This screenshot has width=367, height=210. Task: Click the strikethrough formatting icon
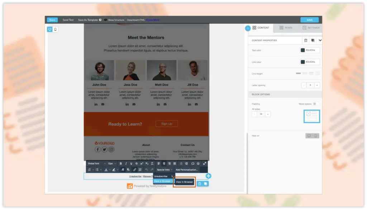click(136, 163)
